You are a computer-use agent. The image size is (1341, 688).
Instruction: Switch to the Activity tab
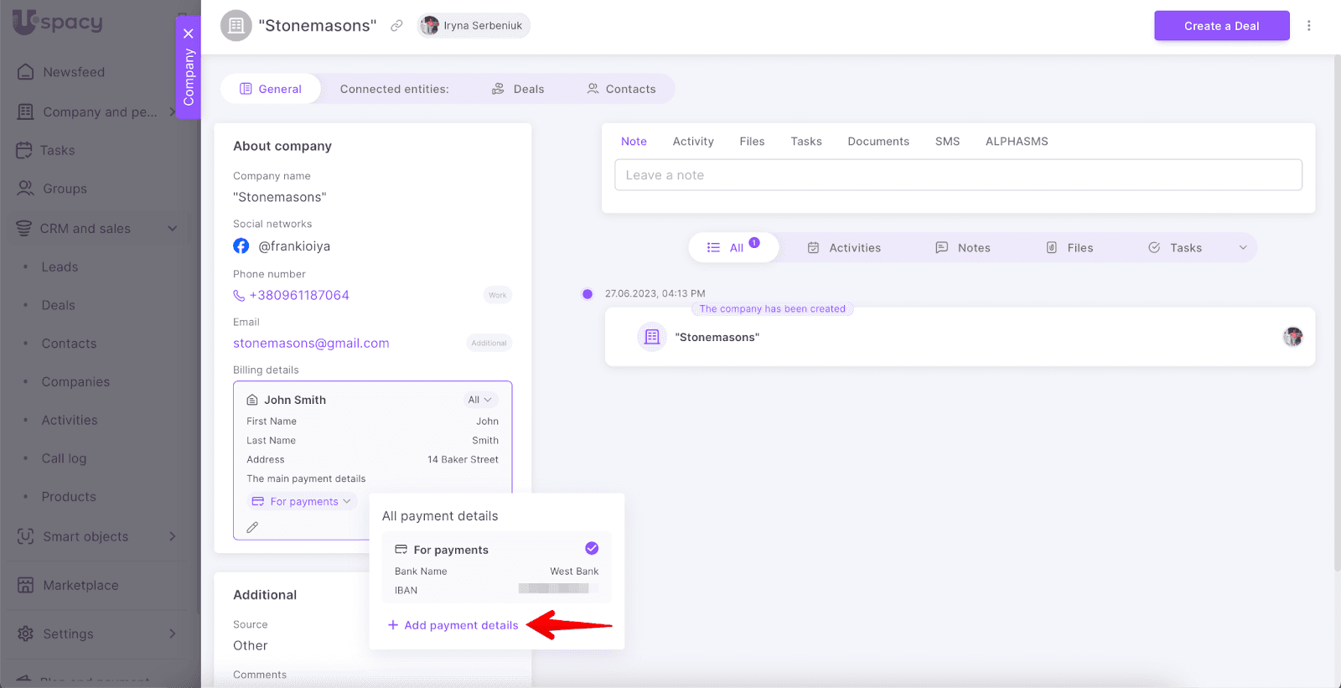tap(692, 142)
